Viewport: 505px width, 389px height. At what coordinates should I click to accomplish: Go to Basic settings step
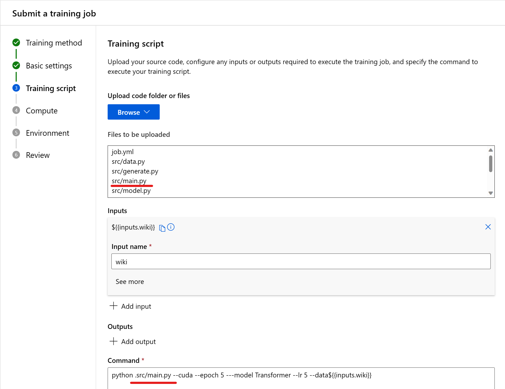tap(49, 66)
